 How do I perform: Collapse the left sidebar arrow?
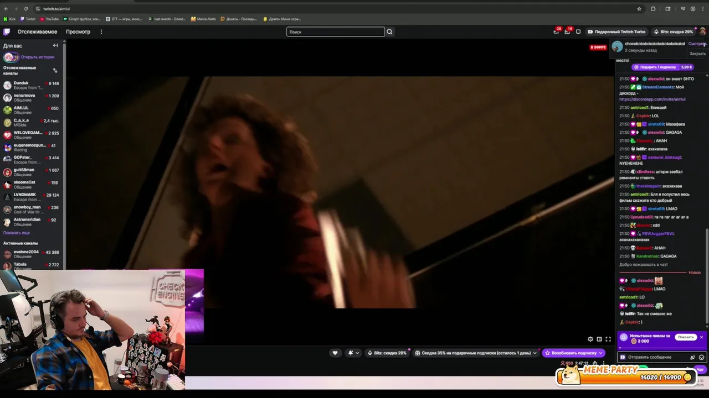click(x=55, y=45)
